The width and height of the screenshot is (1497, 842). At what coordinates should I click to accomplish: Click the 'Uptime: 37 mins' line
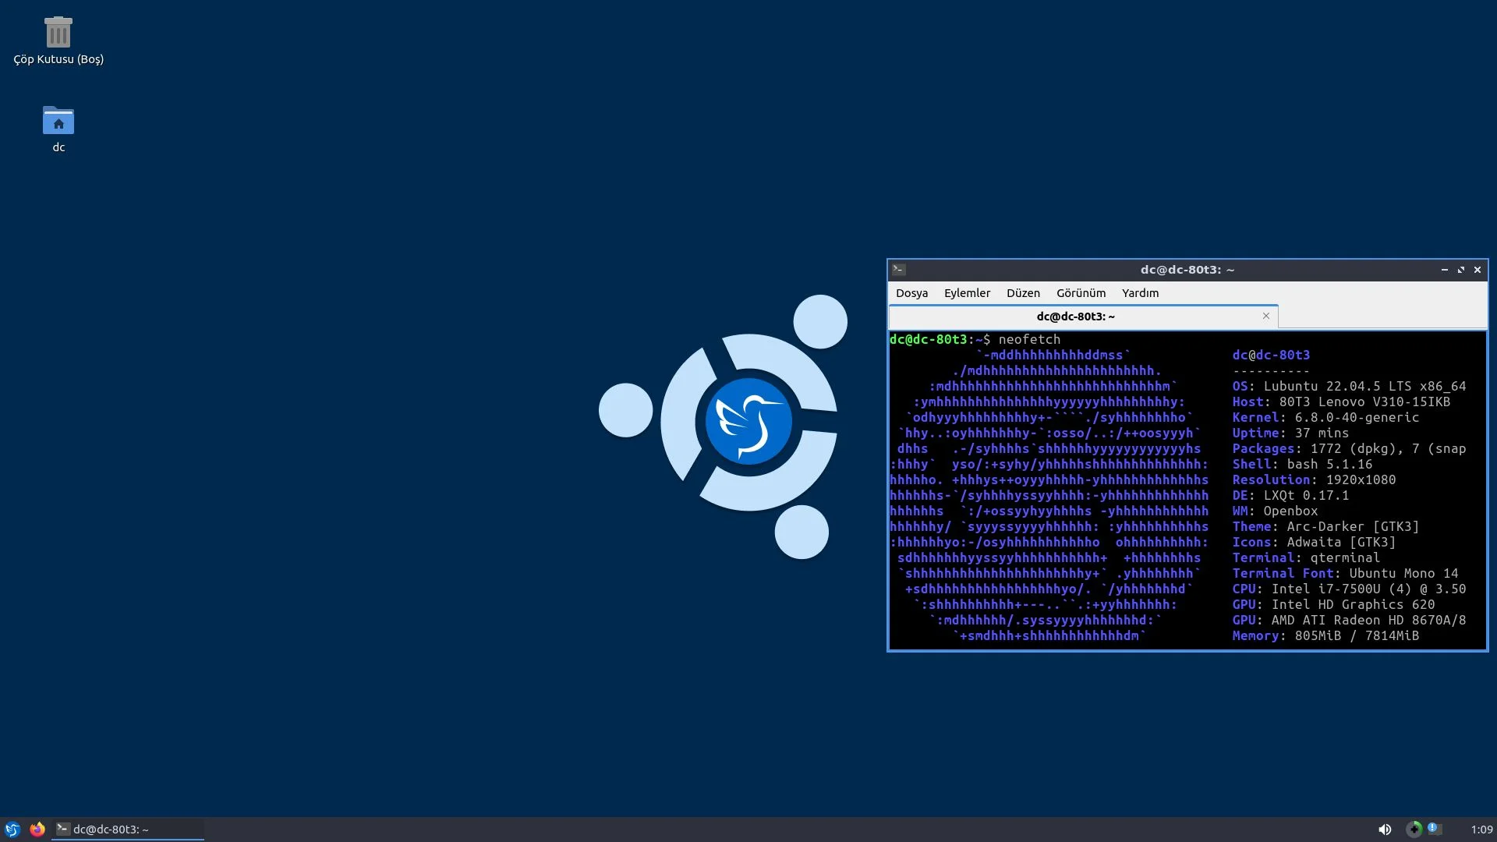1290,433
